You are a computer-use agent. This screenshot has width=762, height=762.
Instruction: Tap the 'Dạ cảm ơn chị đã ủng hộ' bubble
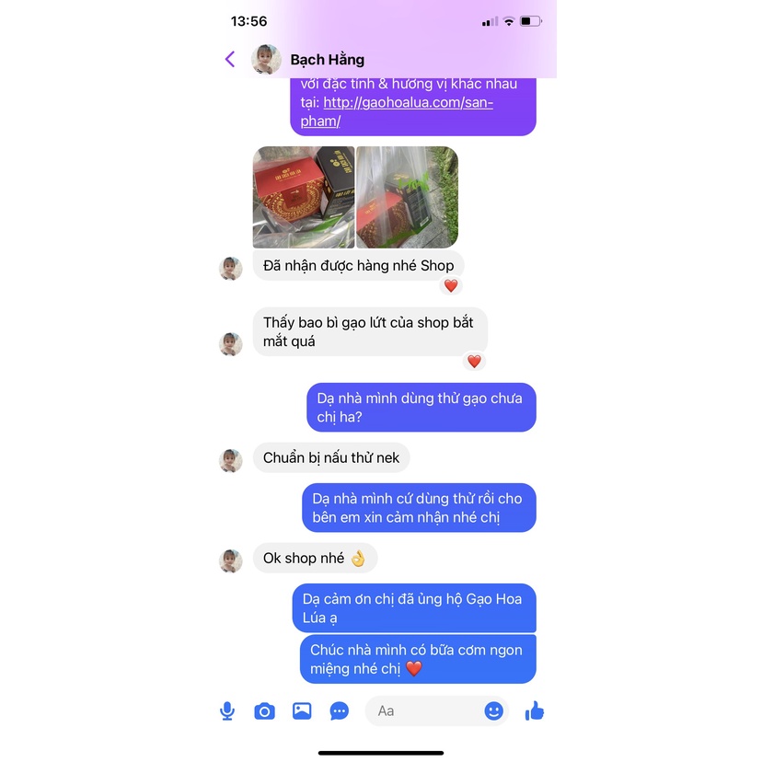coord(414,608)
